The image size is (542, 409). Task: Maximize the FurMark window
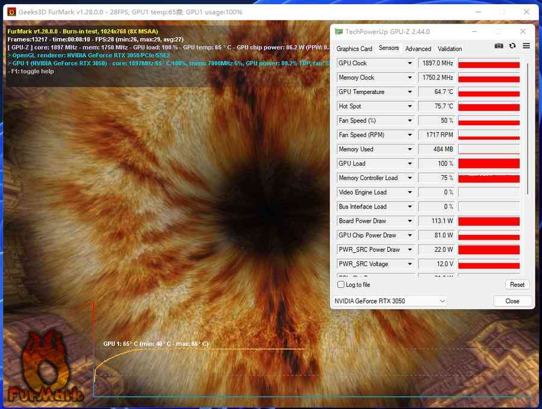point(502,11)
